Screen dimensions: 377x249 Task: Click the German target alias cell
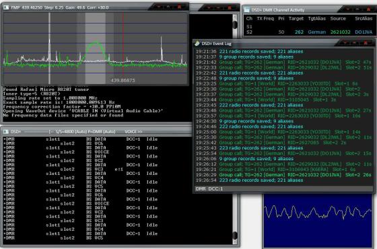point(316,32)
